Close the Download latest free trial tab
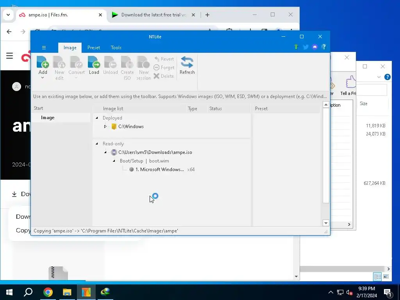Screen dimensions: 400x300 [193, 15]
